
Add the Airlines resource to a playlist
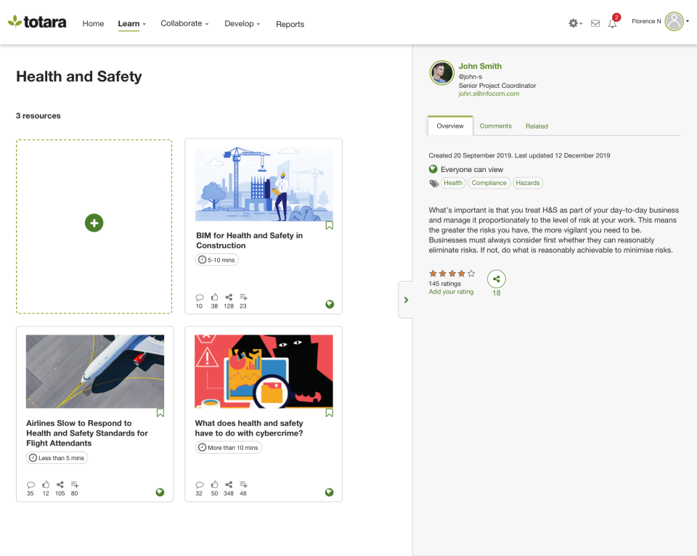(x=74, y=485)
